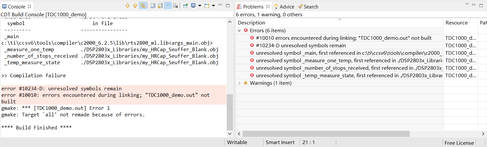Collapse the Errors (6 items) group
The image size is (487, 147).
(x=240, y=31)
